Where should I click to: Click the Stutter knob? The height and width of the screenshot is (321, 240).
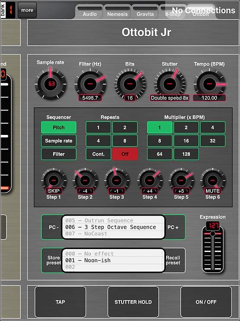170,84
